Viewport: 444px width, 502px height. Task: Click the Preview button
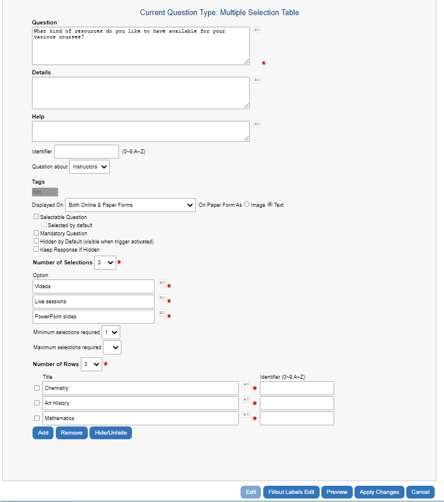pyautogui.click(x=336, y=492)
